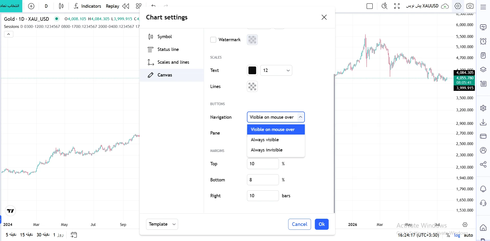Screen dimensions: 490x241
Task: Switch to Status line settings tab
Action: (x=172, y=49)
